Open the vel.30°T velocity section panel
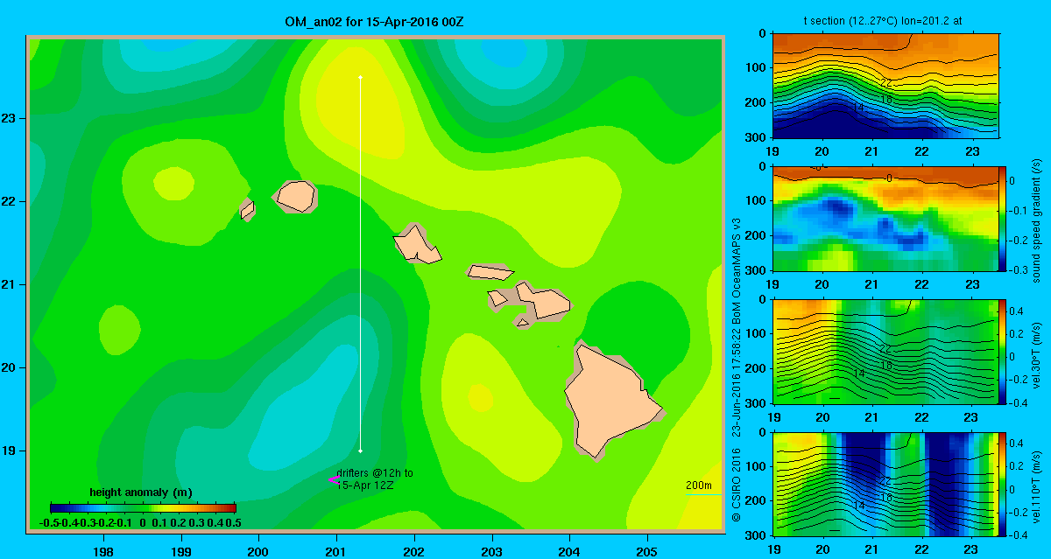The height and width of the screenshot is (559, 1051). tap(884, 351)
